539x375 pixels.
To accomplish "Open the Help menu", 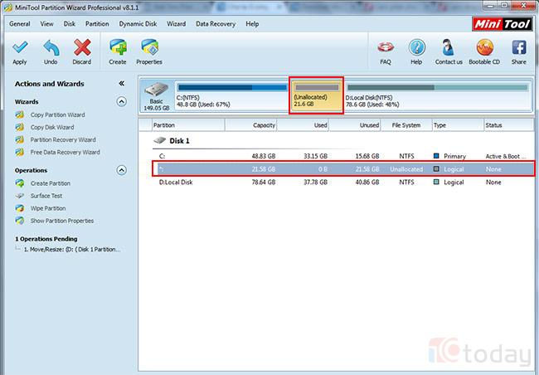I will pyautogui.click(x=252, y=24).
